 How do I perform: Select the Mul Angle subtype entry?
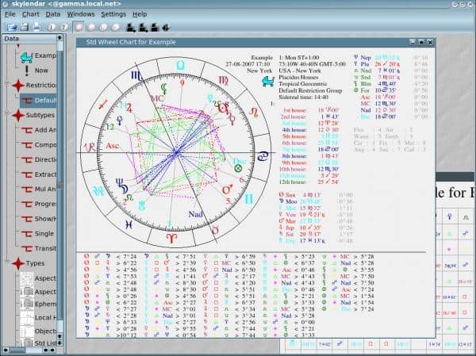coord(39,189)
